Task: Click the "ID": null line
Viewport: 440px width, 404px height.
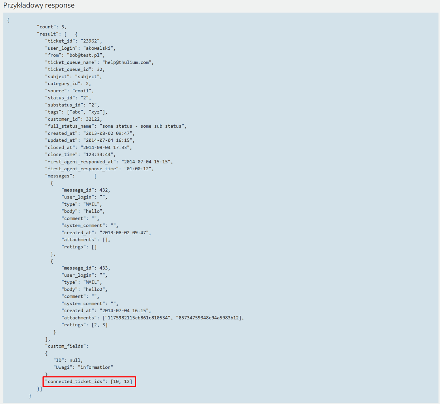Action: (x=68, y=360)
